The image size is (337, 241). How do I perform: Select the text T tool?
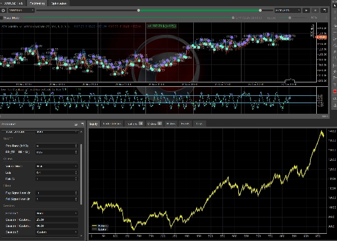(334, 85)
